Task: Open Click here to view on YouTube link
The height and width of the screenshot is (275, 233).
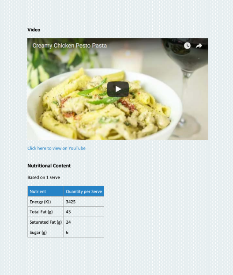Action: point(56,148)
